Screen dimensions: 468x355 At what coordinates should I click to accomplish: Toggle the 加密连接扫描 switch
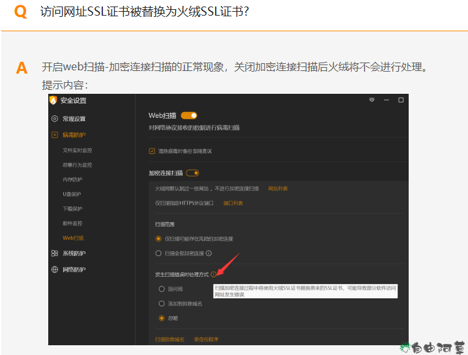pyautogui.click(x=192, y=173)
